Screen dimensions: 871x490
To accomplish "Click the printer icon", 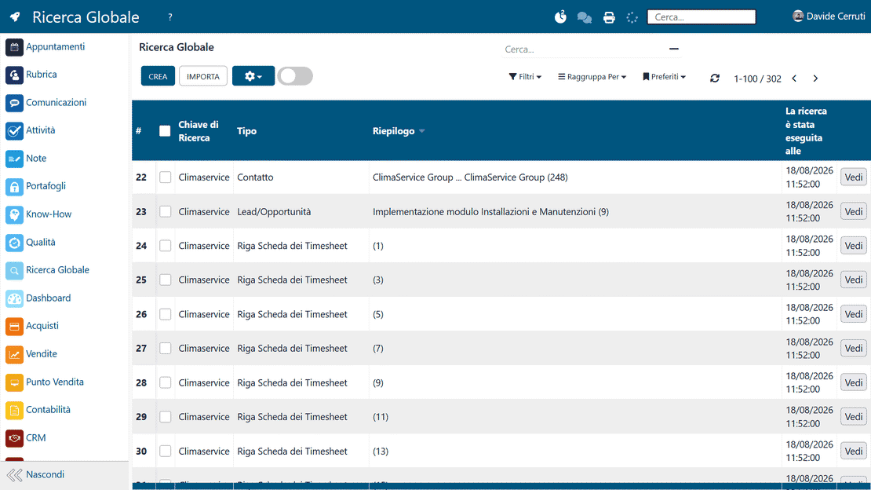I will pyautogui.click(x=609, y=18).
